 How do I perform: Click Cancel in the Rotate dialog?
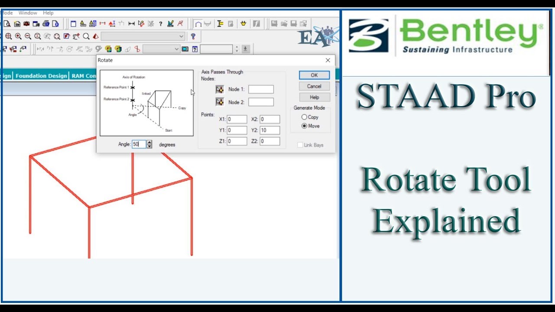(x=314, y=86)
